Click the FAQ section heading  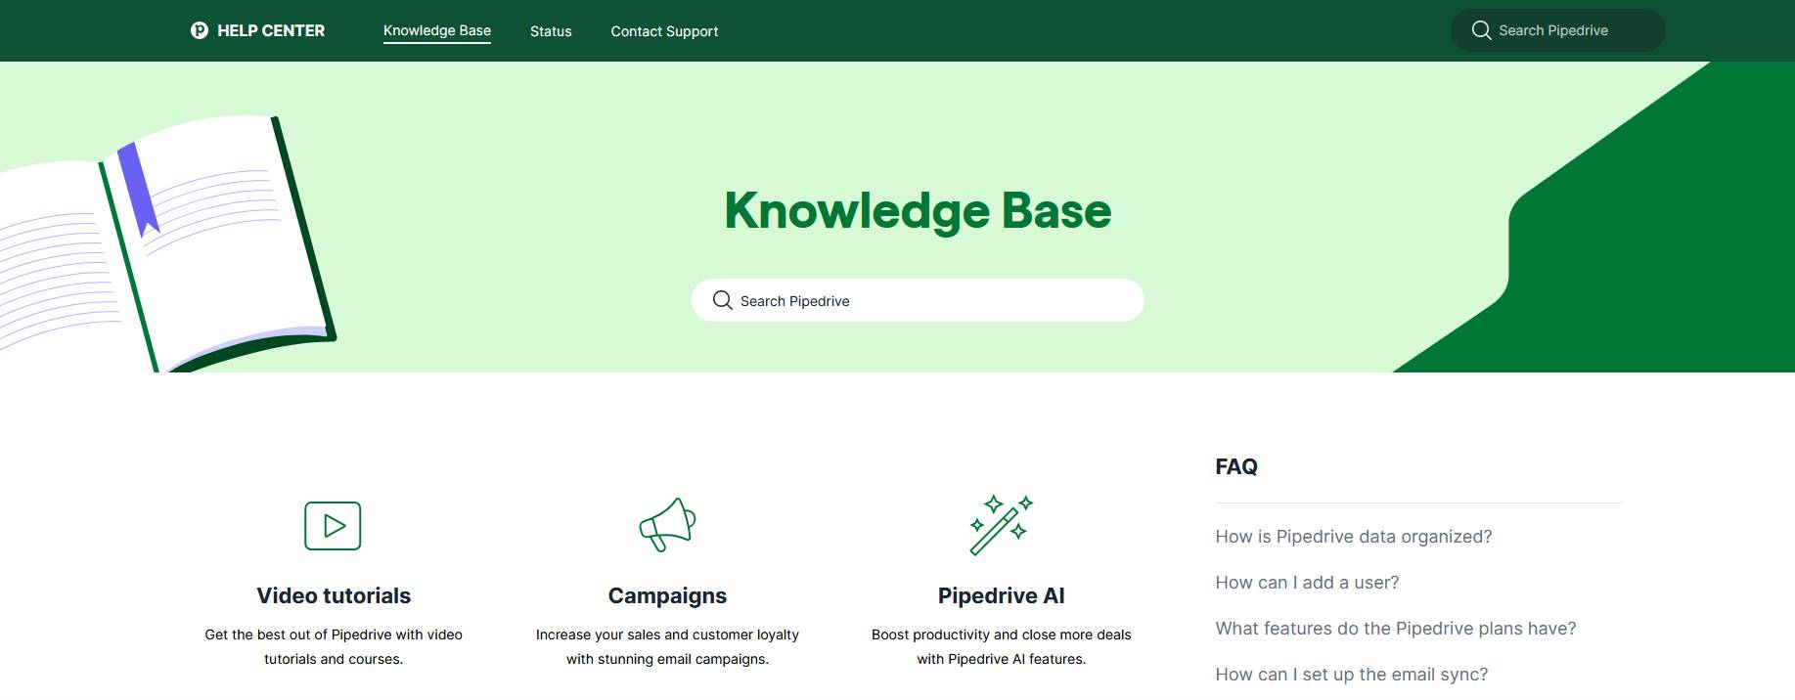point(1236,466)
